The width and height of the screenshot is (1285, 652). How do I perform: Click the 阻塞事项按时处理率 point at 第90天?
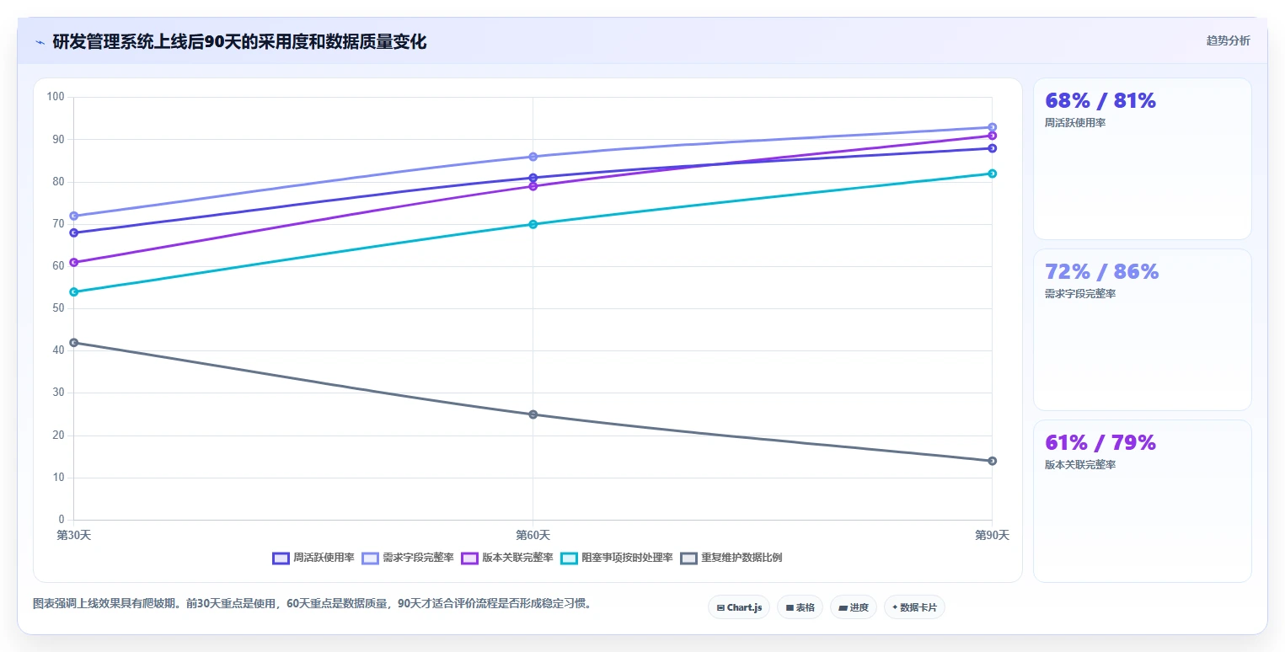click(992, 174)
